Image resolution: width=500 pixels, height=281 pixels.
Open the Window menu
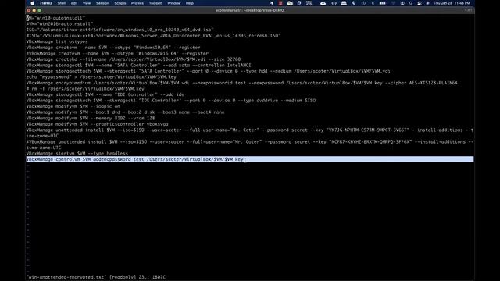point(173,3)
